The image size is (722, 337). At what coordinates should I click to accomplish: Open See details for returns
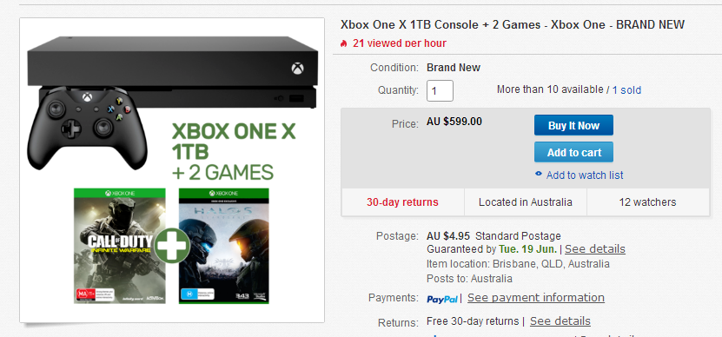[x=560, y=320]
